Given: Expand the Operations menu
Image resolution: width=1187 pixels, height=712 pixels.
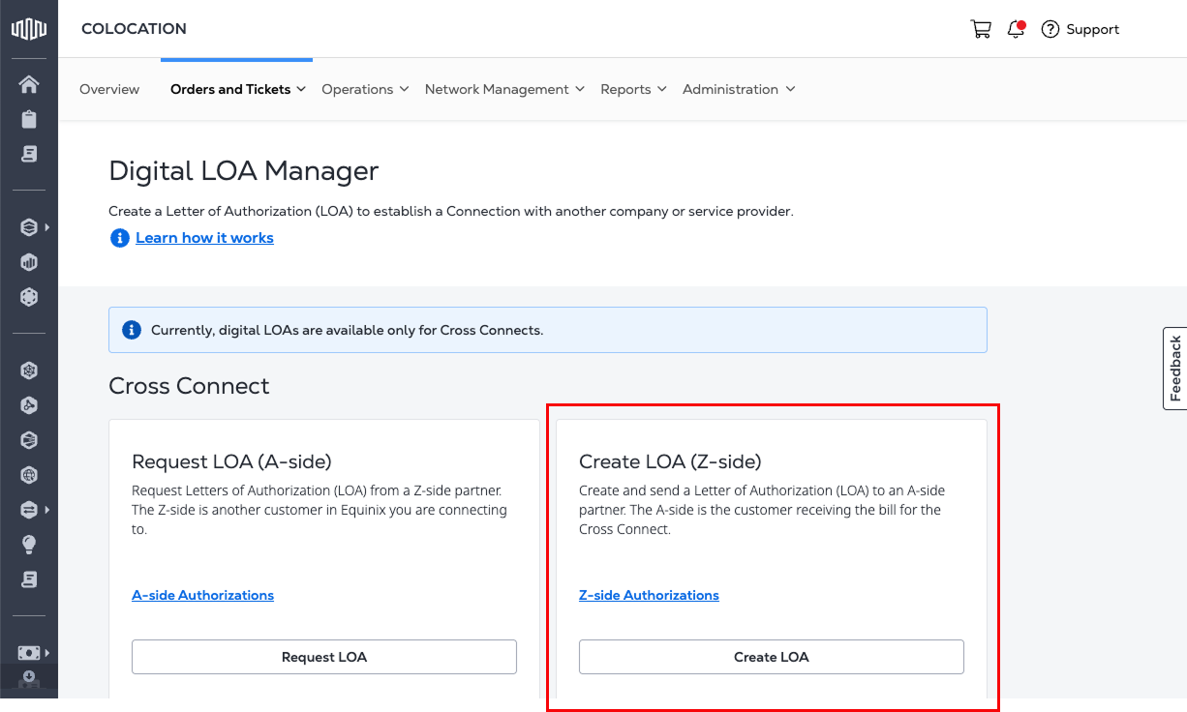Looking at the screenshot, I should point(365,89).
